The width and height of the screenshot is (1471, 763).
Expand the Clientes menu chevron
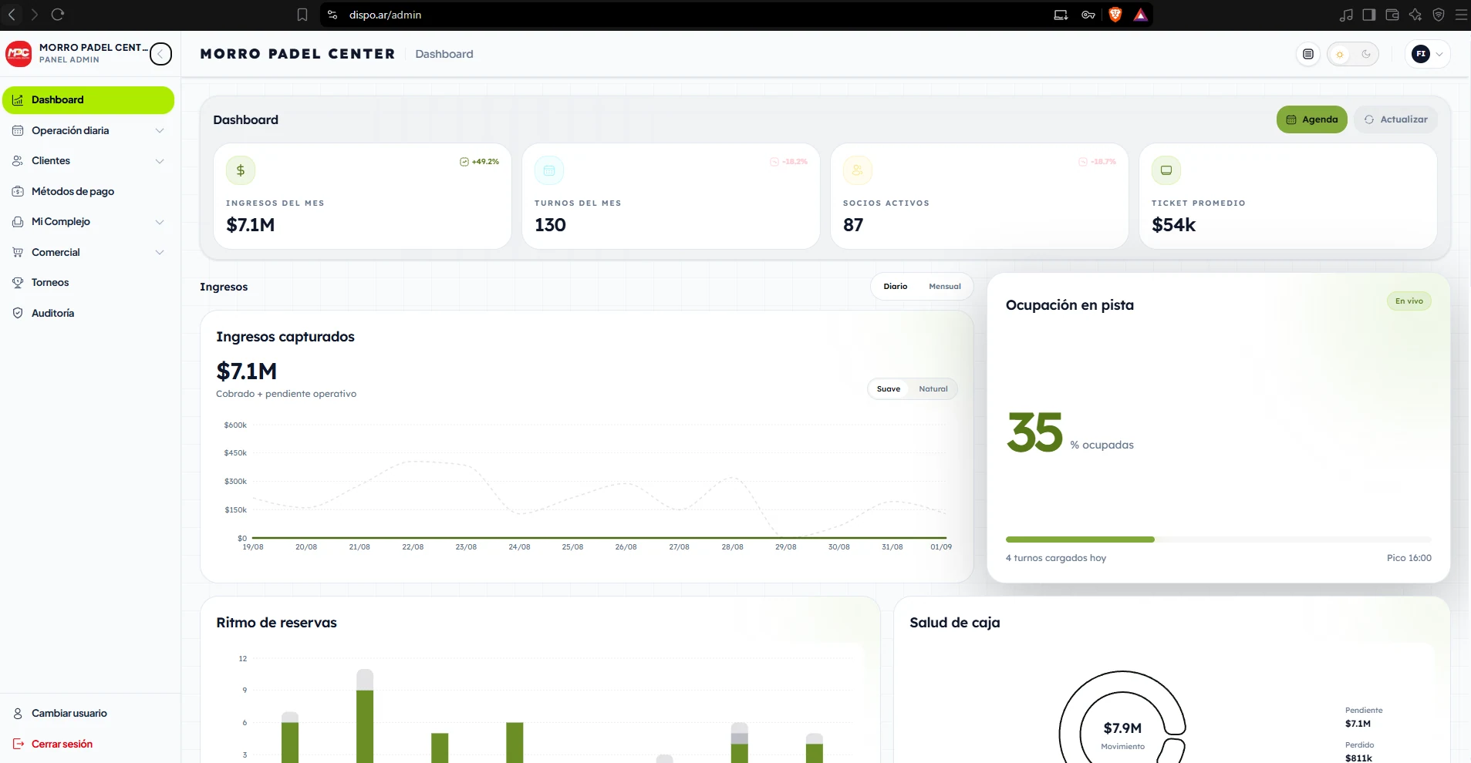[x=160, y=161]
